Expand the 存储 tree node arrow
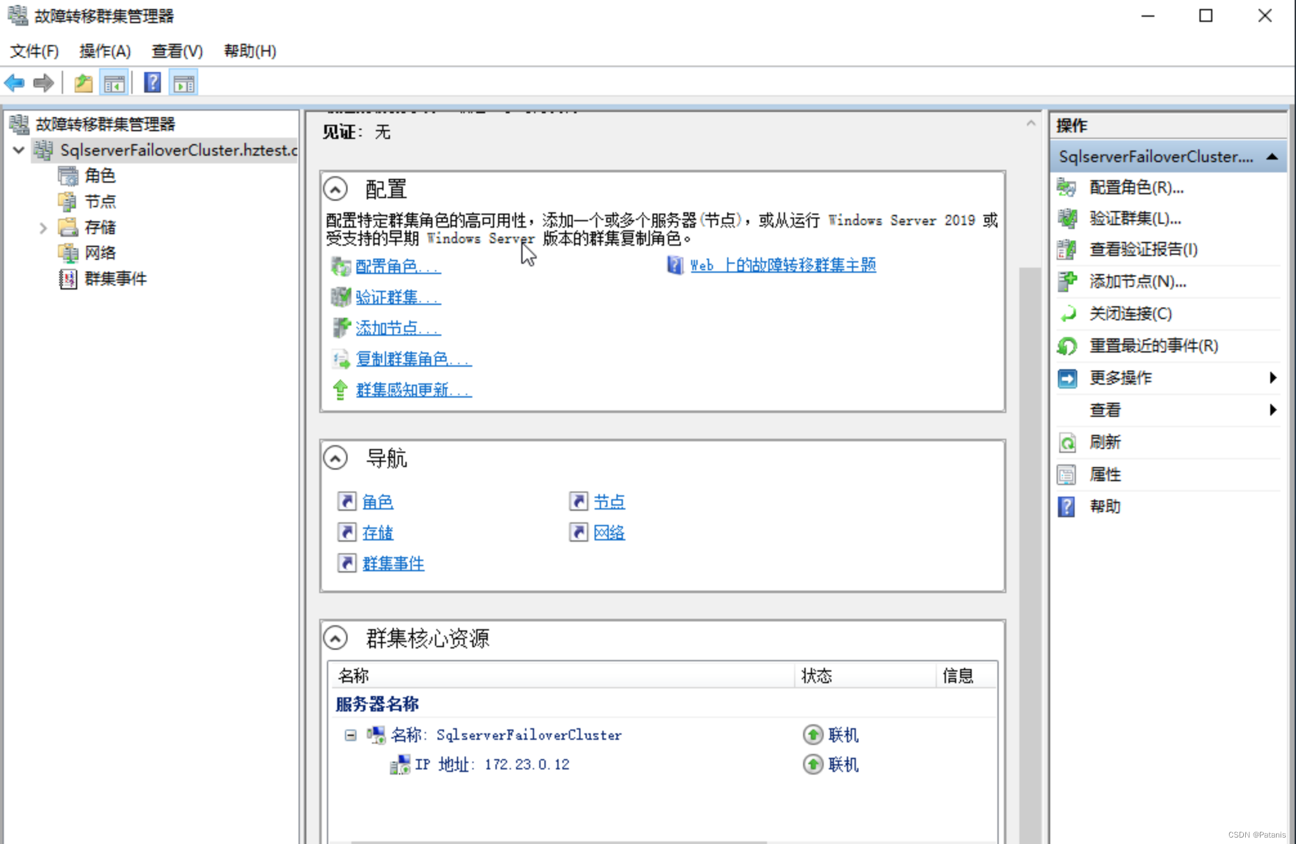This screenshot has height=844, width=1296. [x=43, y=228]
